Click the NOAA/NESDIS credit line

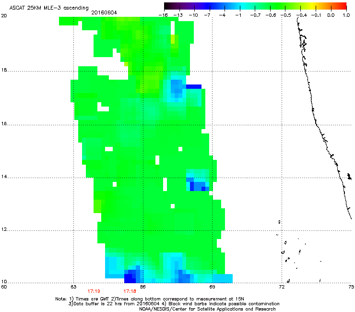pos(207,309)
